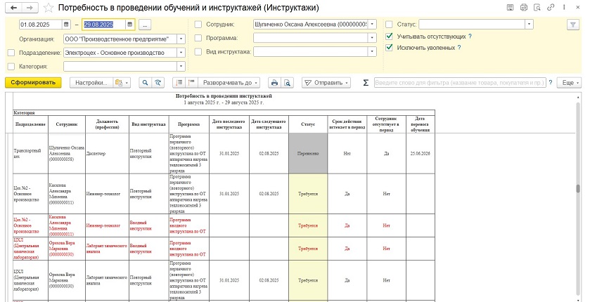The image size is (590, 302).
Task: Open the Статус dropdown list
Action: 529,25
